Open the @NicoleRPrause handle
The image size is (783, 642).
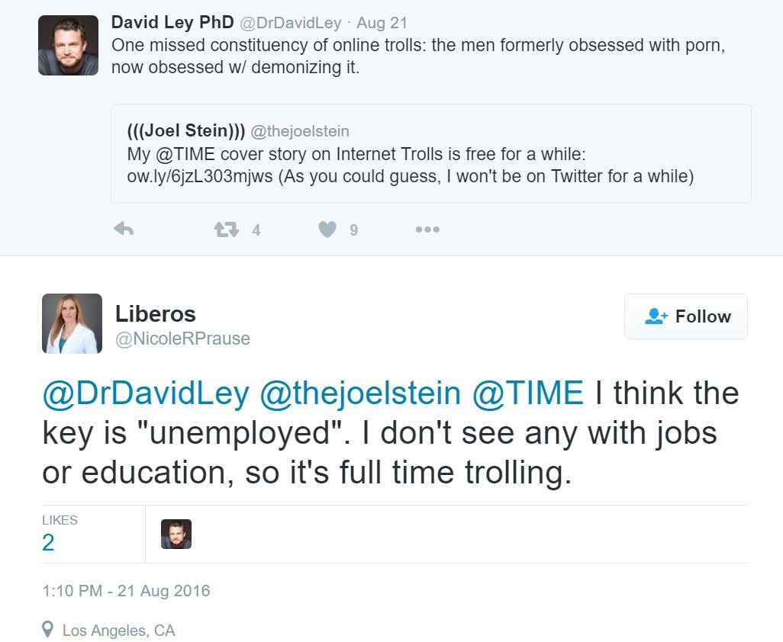tap(182, 339)
